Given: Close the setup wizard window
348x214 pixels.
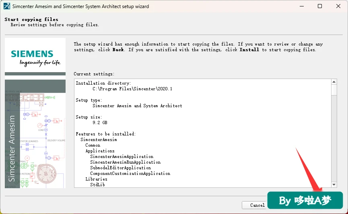Looking at the screenshot, I should 338,6.
